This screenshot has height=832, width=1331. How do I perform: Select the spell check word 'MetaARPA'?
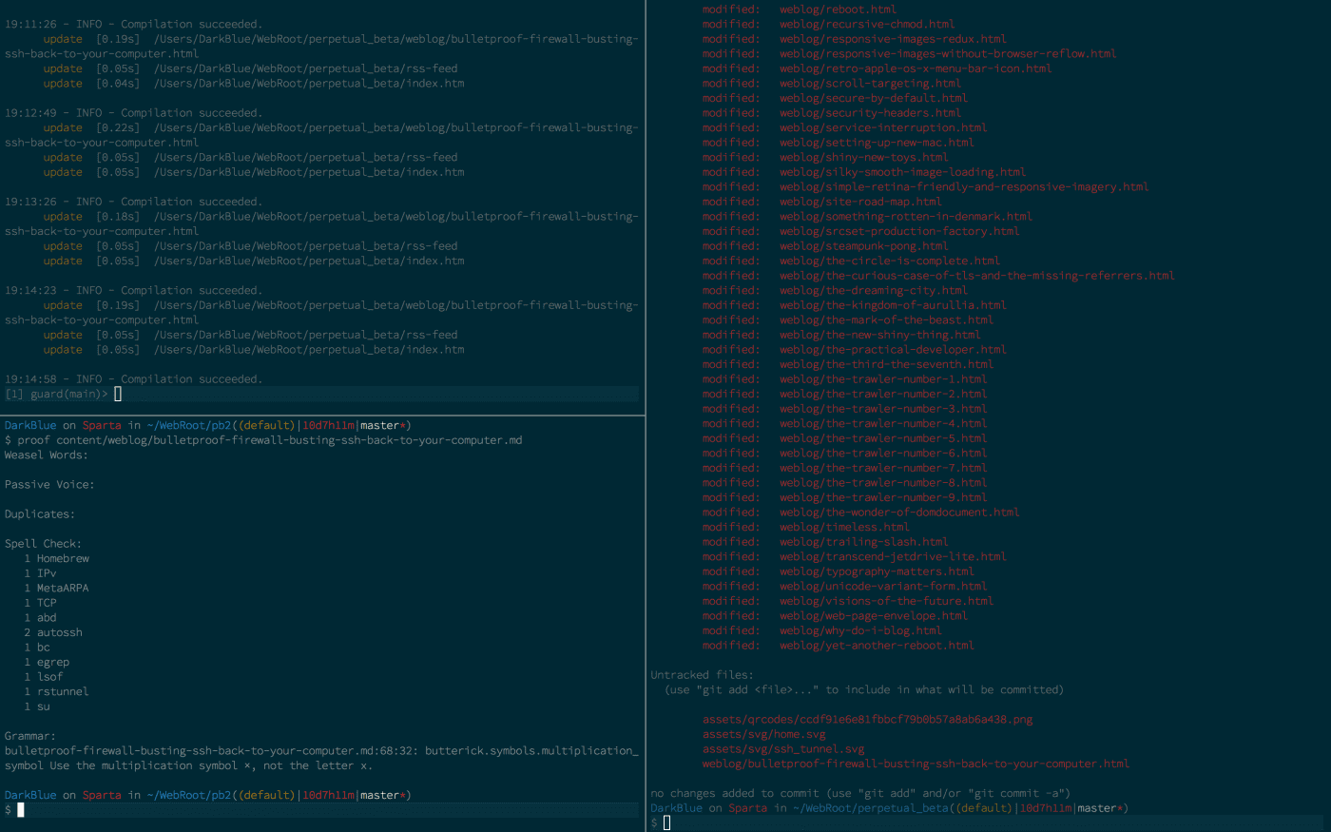pos(63,589)
